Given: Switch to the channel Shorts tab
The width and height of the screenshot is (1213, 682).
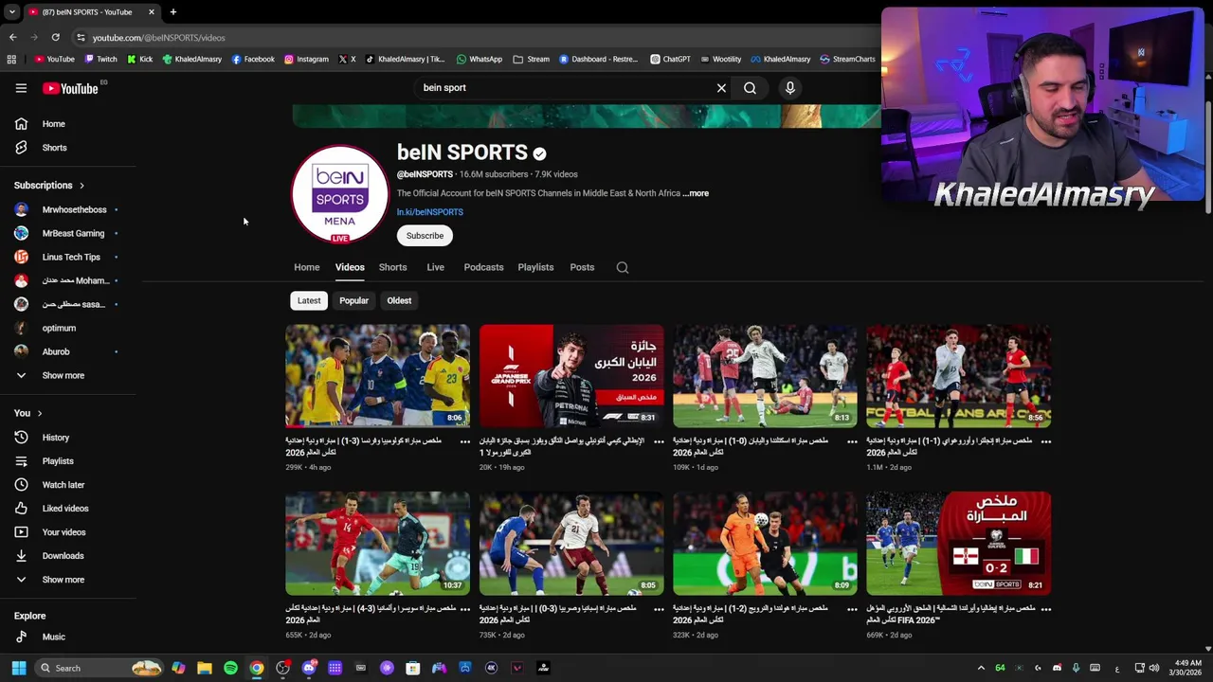Looking at the screenshot, I should tap(392, 267).
